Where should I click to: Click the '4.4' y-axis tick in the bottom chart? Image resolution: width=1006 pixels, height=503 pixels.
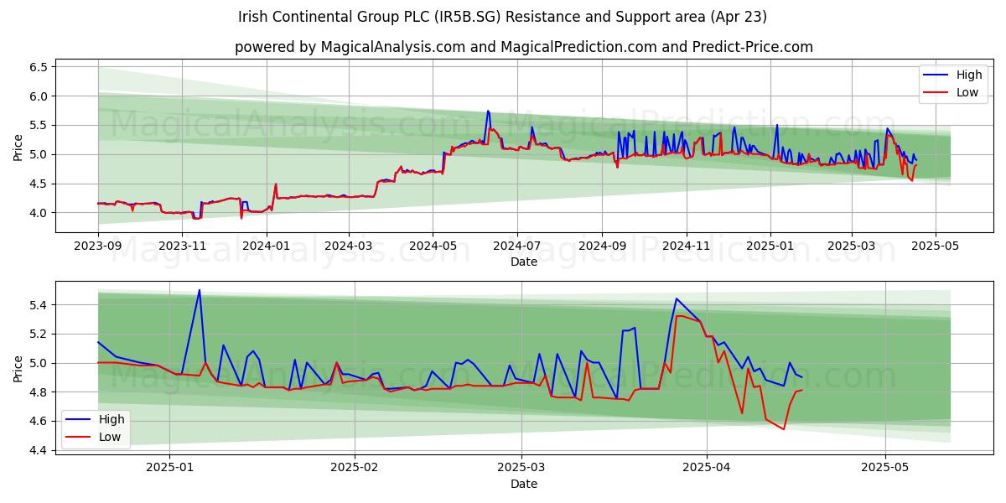tap(39, 450)
